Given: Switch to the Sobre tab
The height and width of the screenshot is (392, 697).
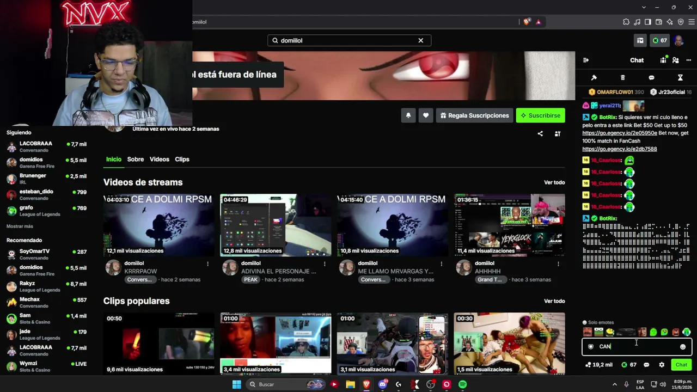Looking at the screenshot, I should (x=136, y=159).
